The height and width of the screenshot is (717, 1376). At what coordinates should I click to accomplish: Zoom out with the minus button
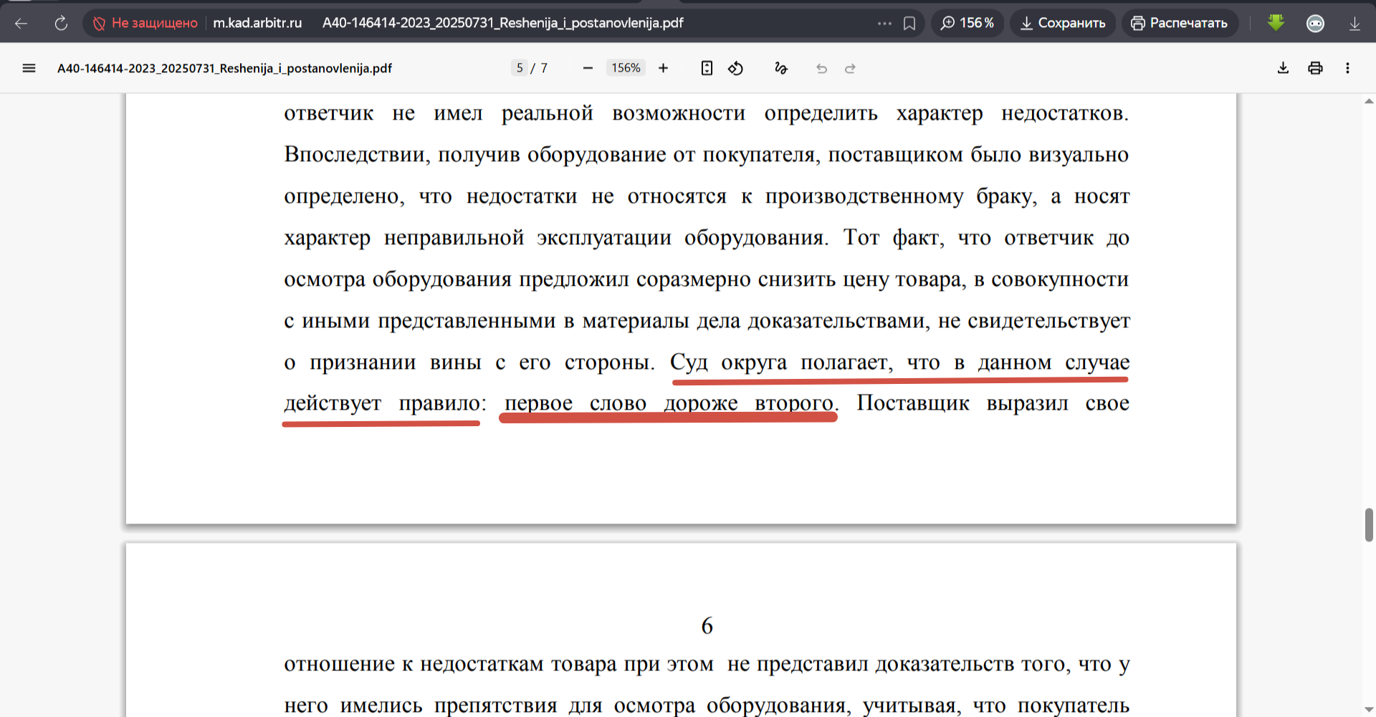click(x=588, y=68)
